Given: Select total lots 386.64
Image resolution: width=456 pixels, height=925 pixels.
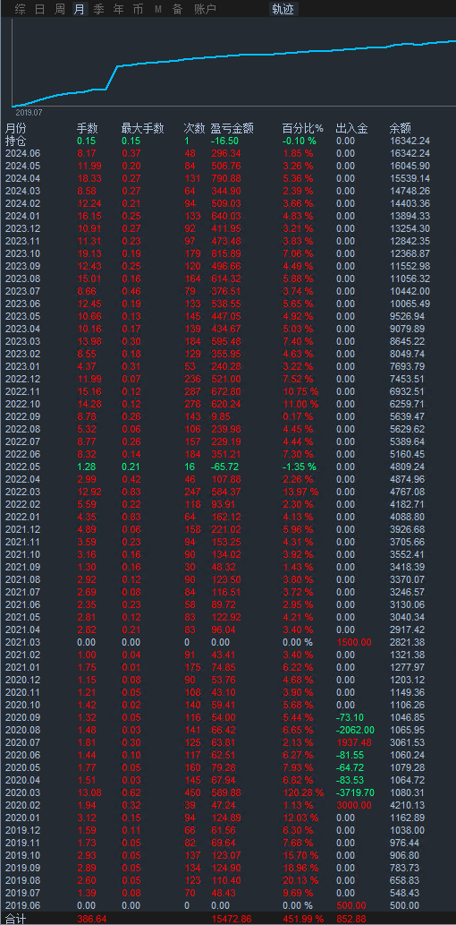Looking at the screenshot, I should (x=92, y=919).
